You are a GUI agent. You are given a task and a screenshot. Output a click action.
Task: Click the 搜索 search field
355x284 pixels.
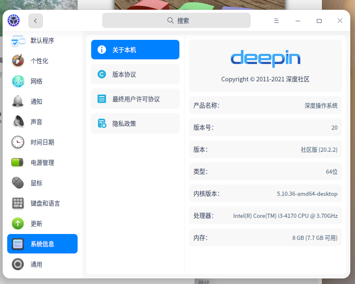176,21
